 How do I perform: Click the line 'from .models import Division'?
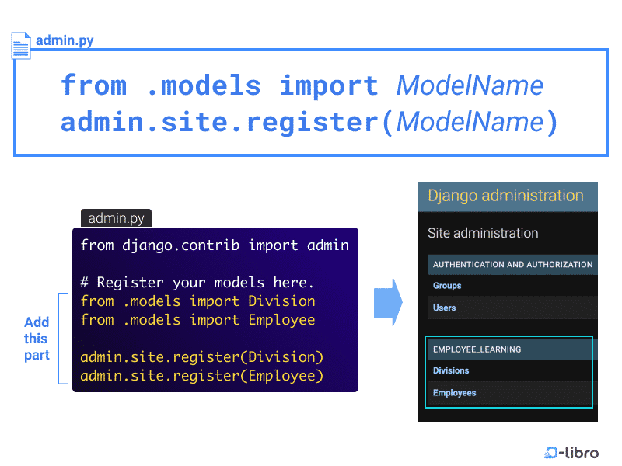(x=197, y=301)
